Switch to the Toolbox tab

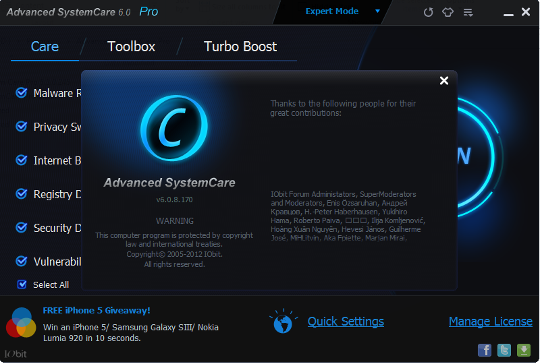131,47
